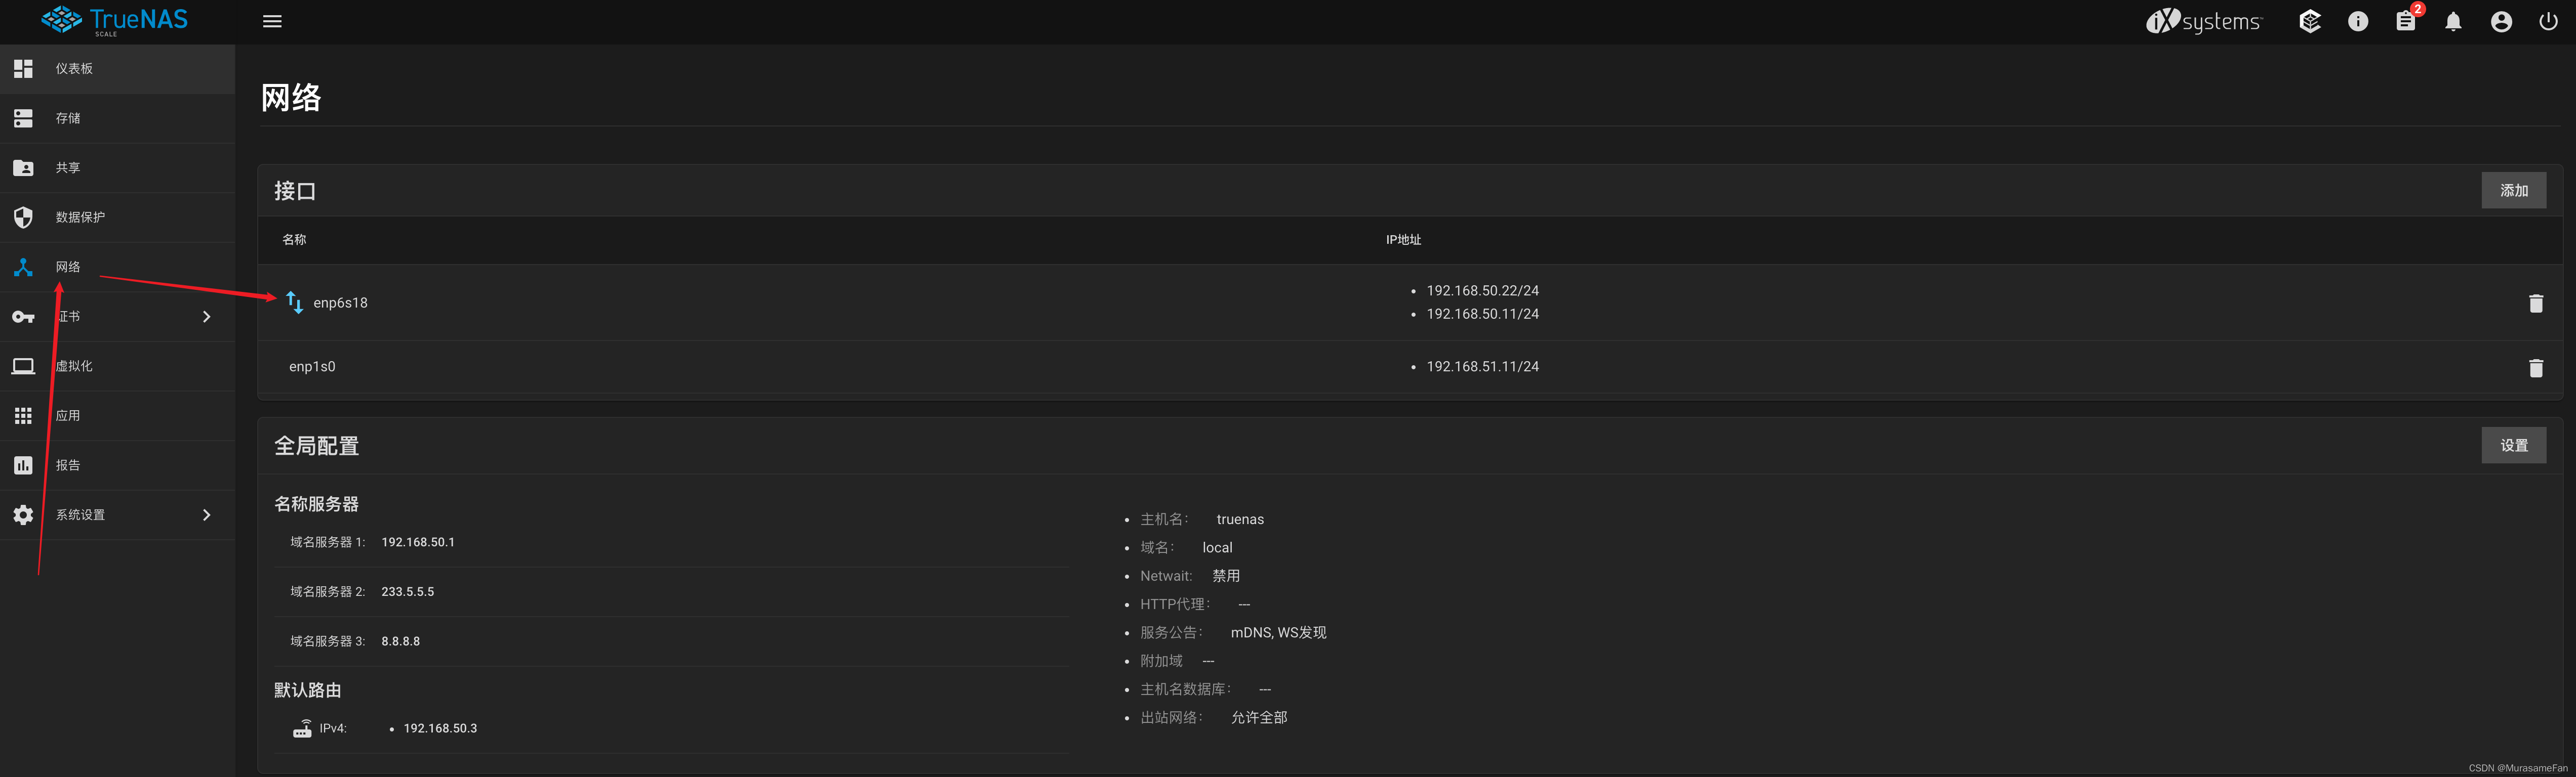This screenshot has height=777, width=2576.
Task: Open the TrueCommand status icon
Action: click(x=2309, y=21)
